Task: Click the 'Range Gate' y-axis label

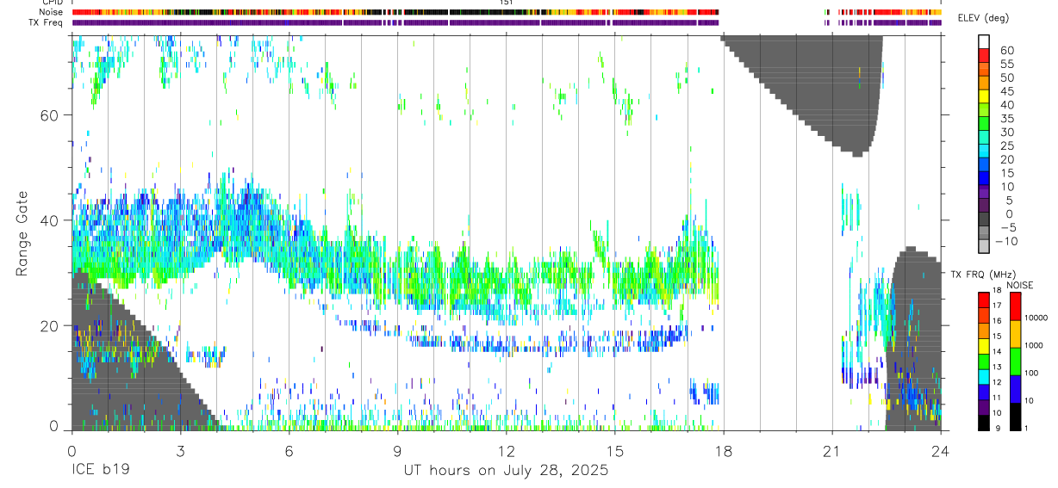Action: click(21, 233)
